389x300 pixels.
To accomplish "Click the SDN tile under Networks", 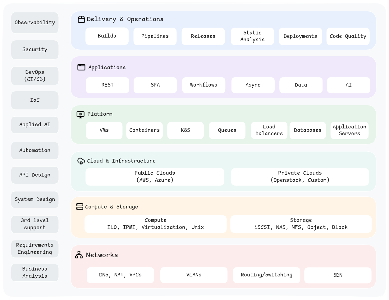I will pyautogui.click(x=338, y=275).
